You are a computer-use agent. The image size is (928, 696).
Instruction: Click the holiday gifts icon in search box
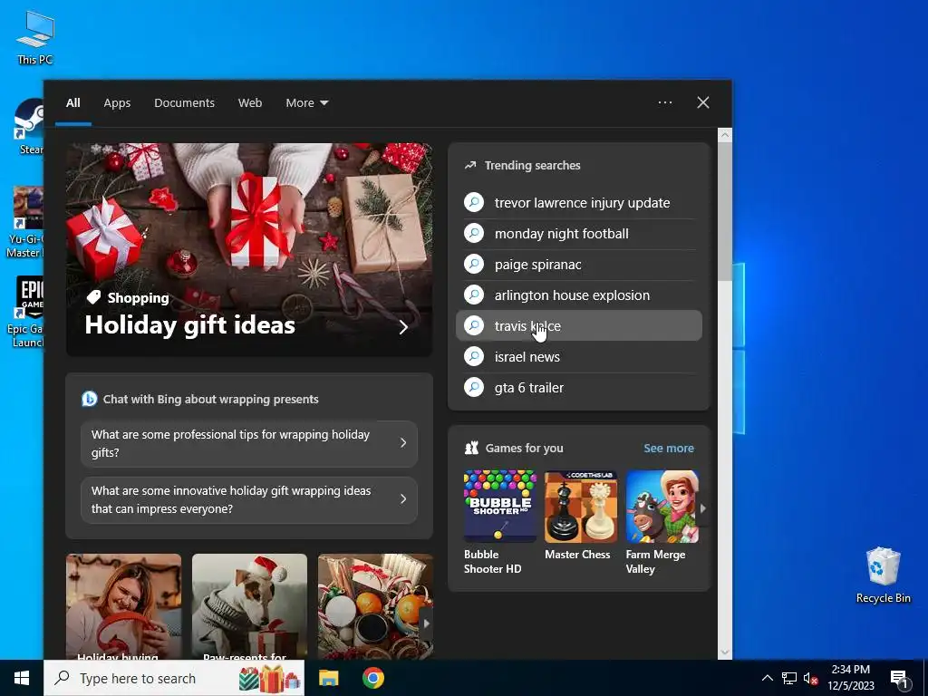(269, 678)
